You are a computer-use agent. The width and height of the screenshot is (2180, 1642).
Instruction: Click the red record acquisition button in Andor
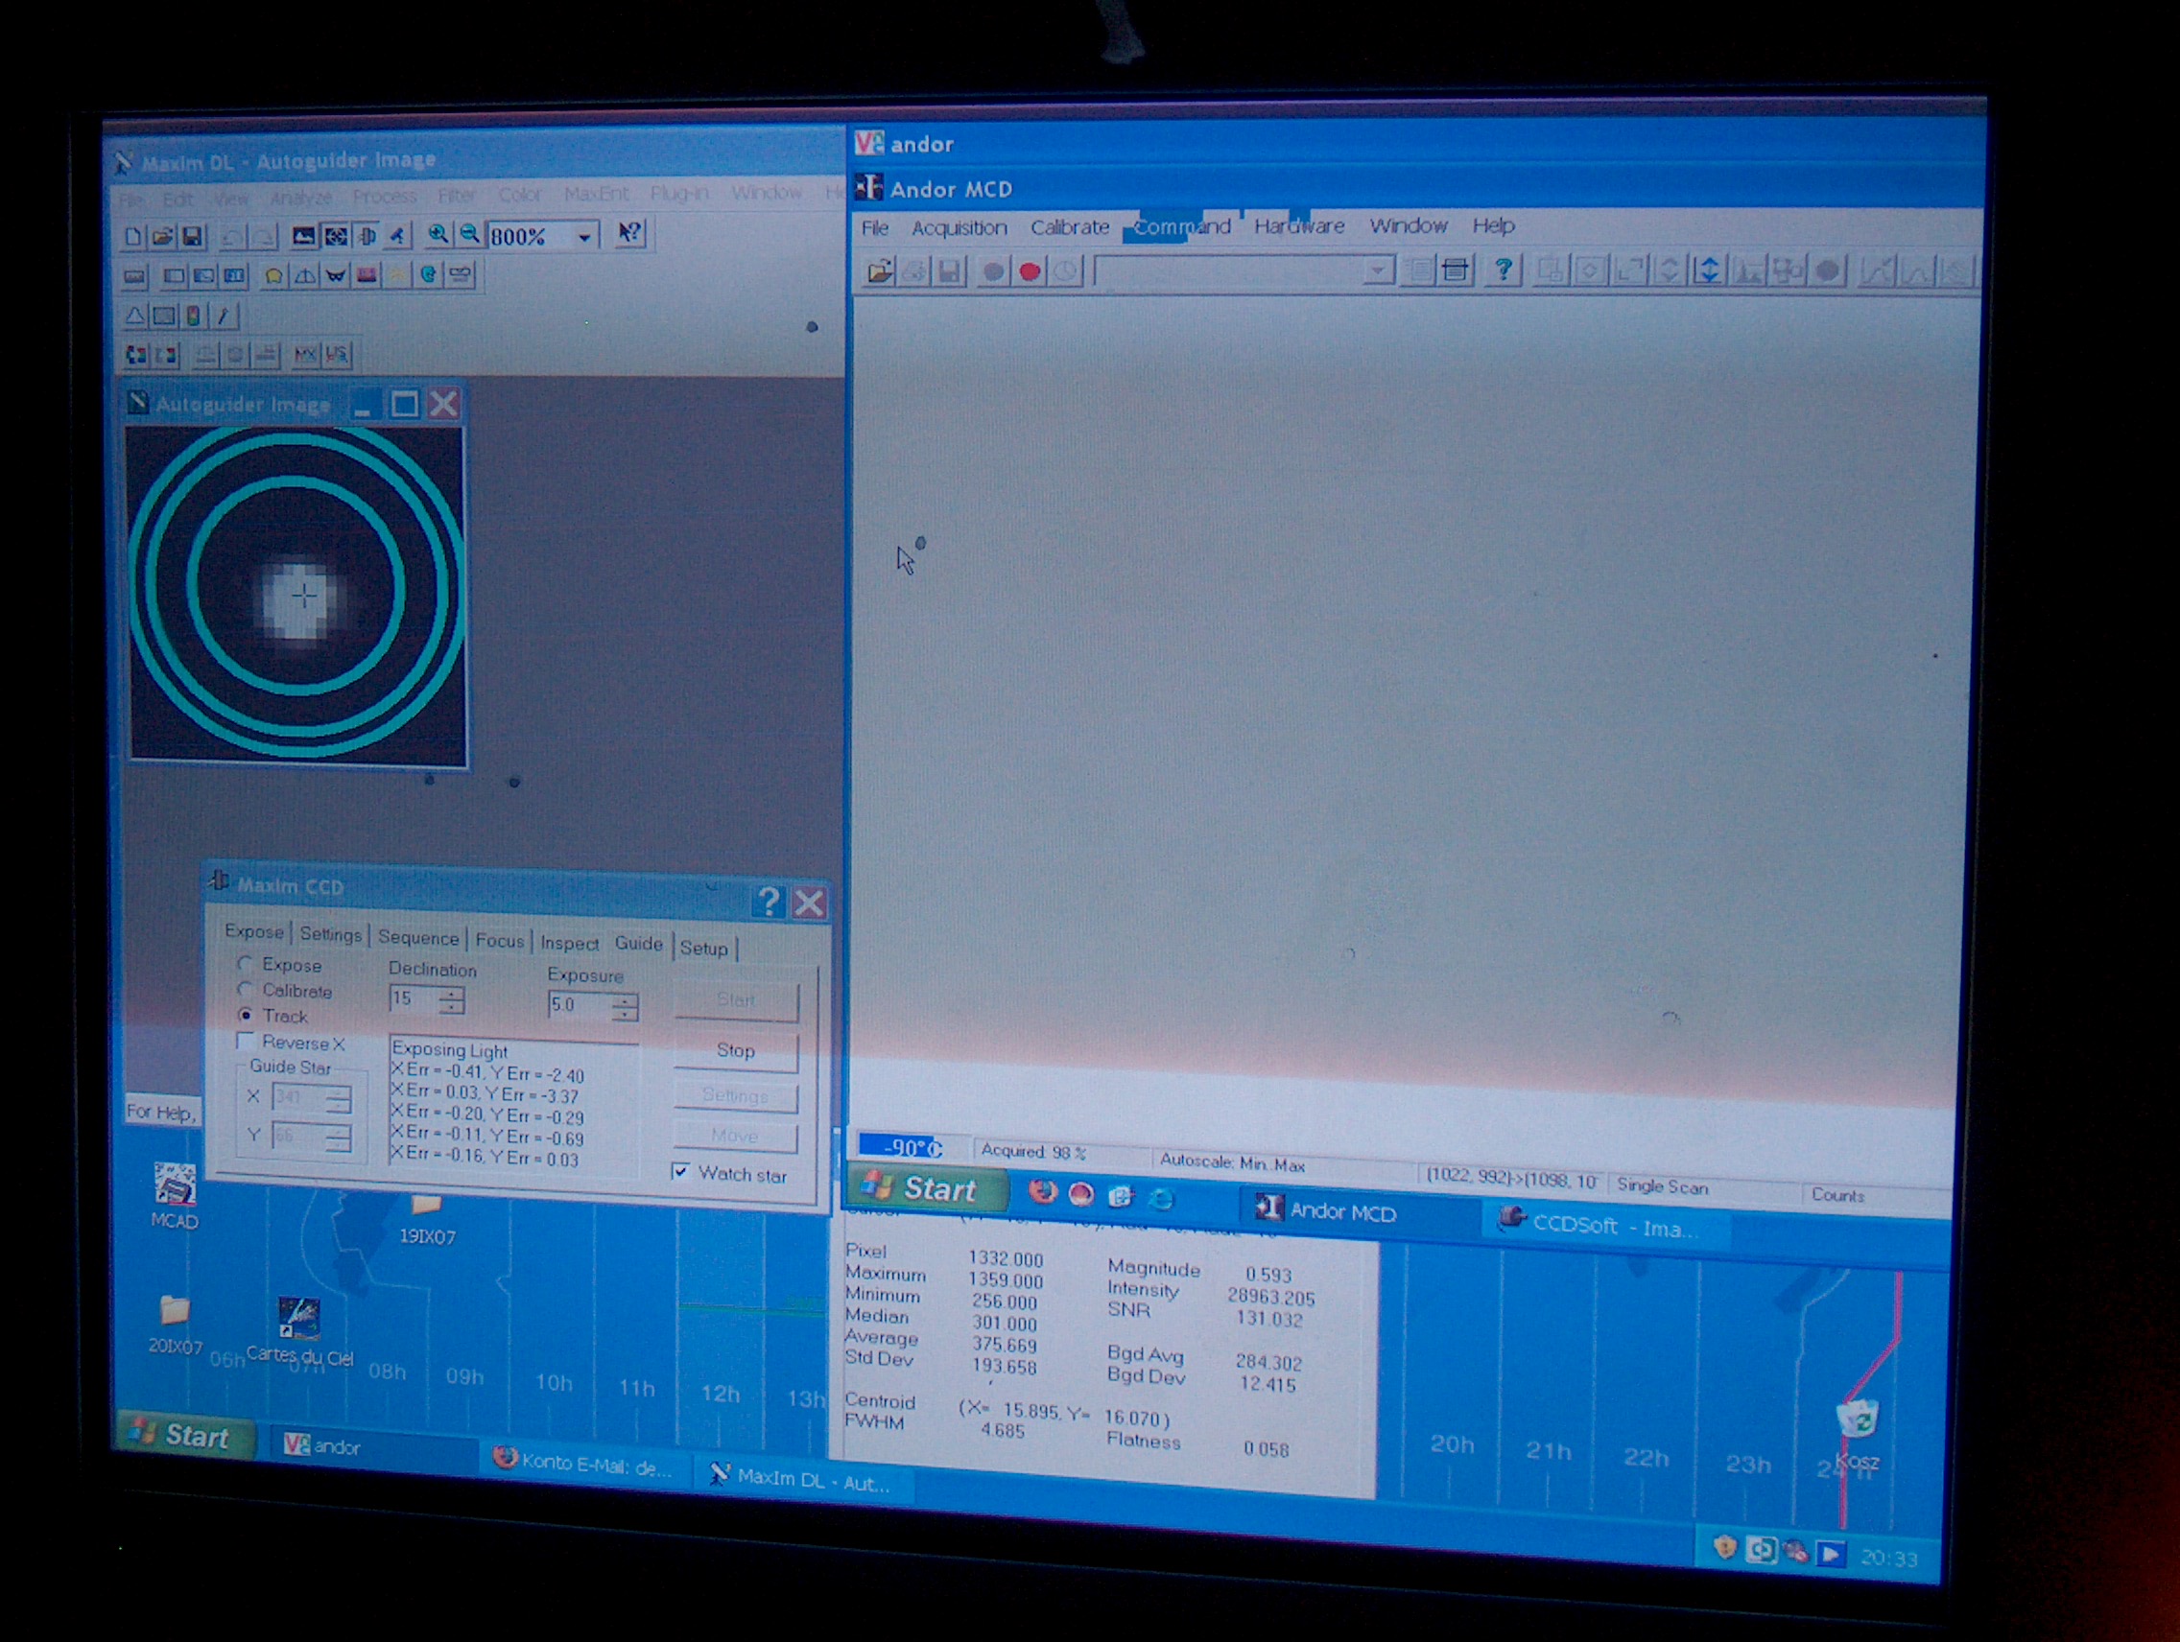click(1030, 270)
